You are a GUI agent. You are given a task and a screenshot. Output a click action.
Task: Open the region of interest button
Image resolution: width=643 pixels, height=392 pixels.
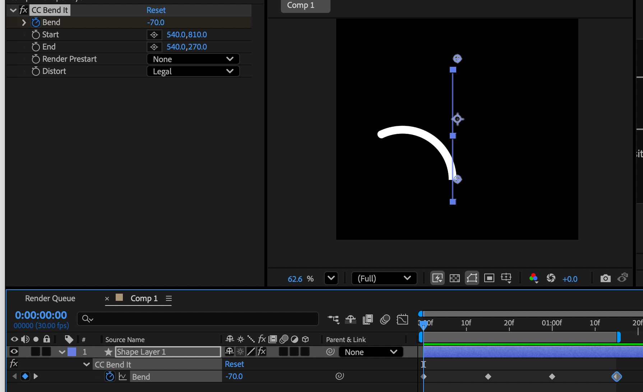click(489, 278)
